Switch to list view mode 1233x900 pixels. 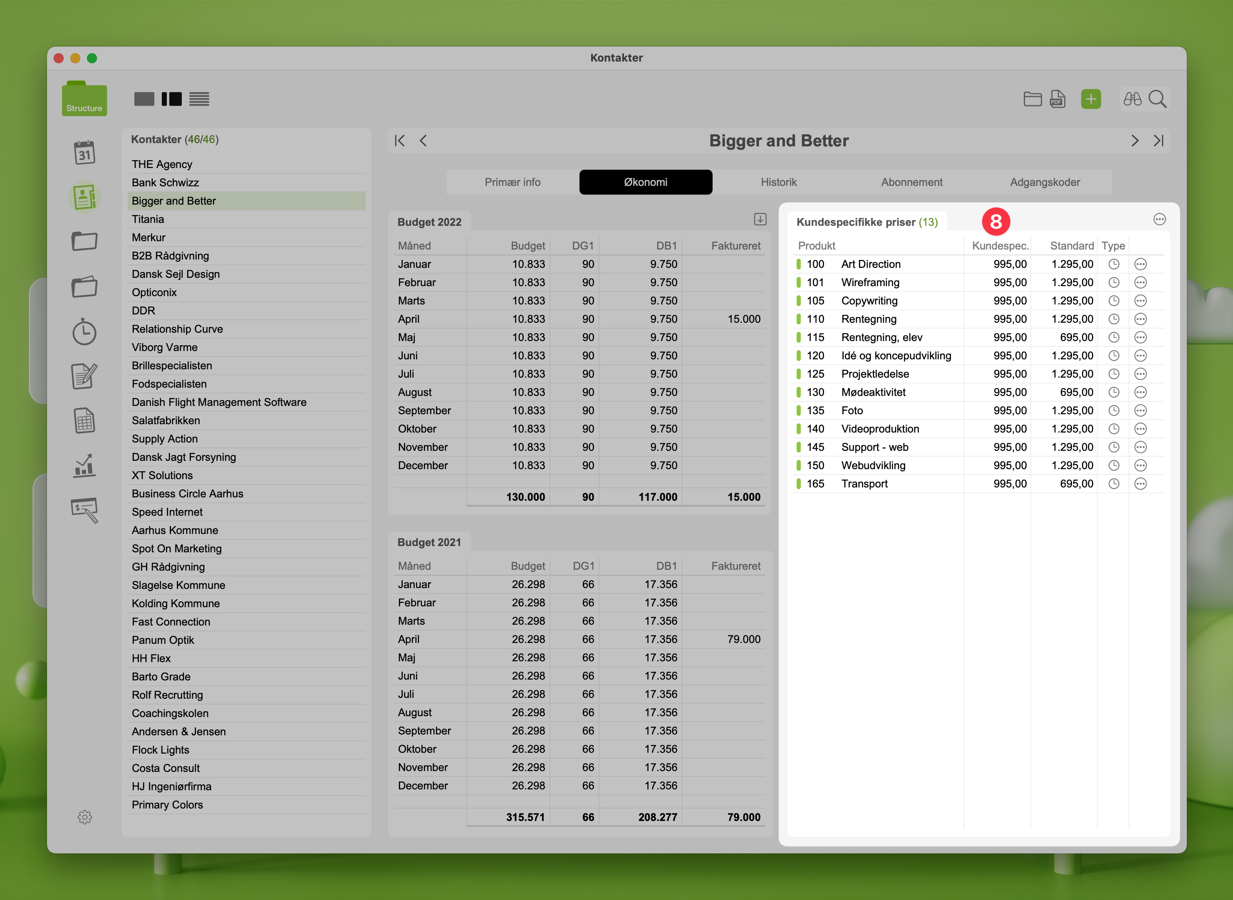point(199,99)
